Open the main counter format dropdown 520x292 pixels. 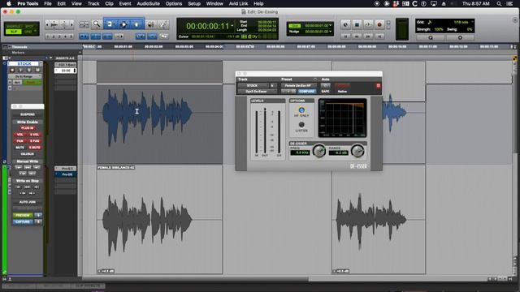pyautogui.click(x=232, y=25)
